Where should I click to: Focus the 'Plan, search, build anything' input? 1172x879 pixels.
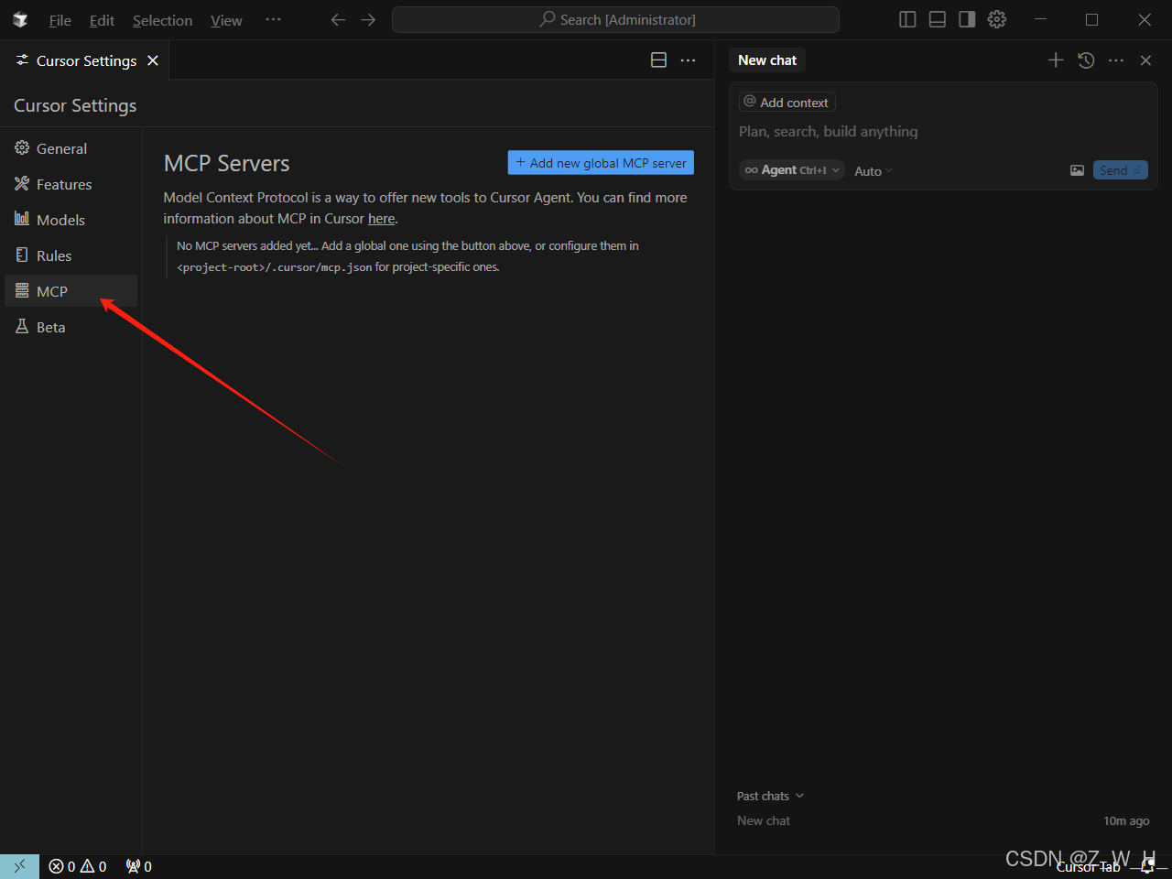click(x=943, y=132)
